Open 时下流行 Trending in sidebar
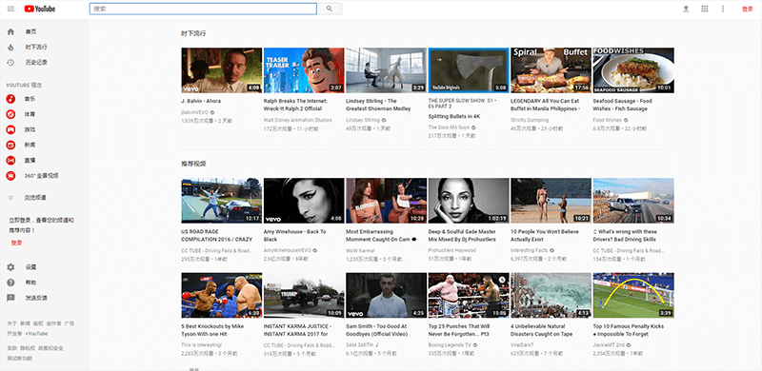The image size is (762, 371). tap(36, 48)
